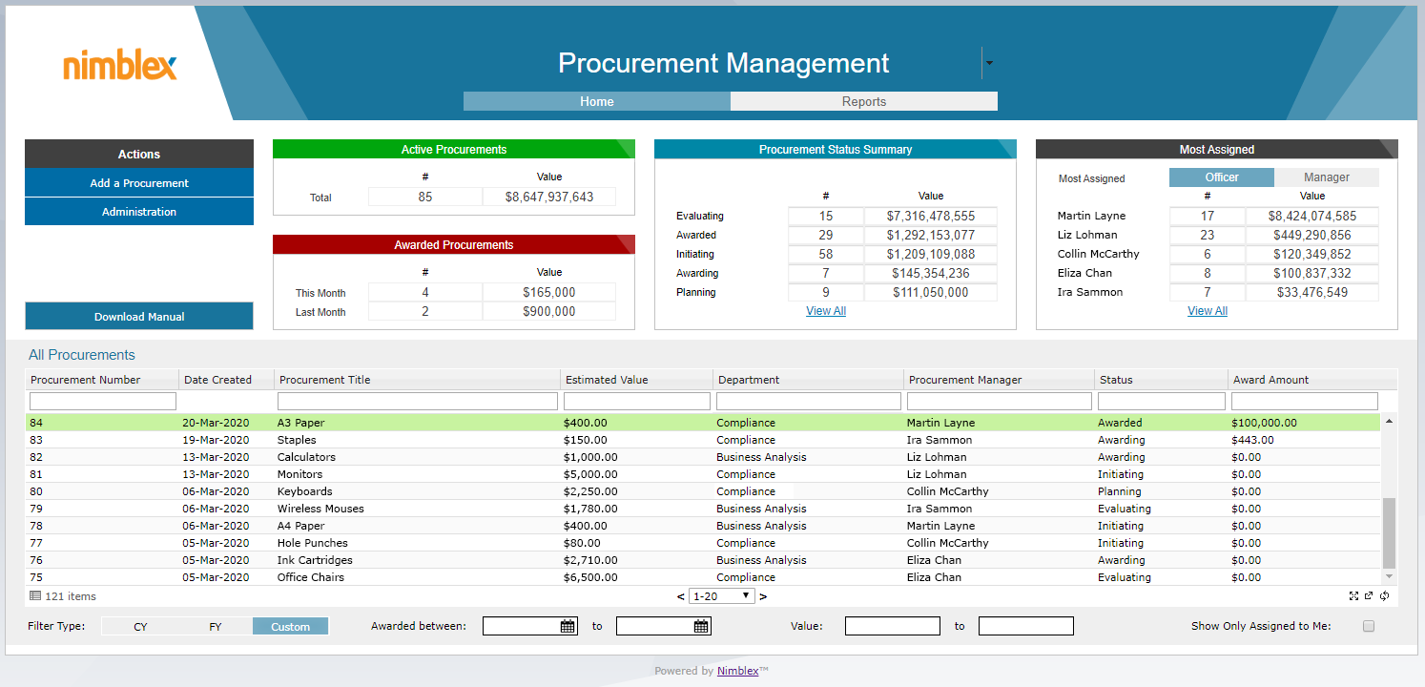Image resolution: width=1425 pixels, height=687 pixels.
Task: Open the table in new window icon
Action: (x=1369, y=596)
